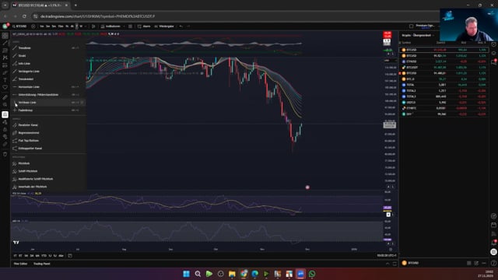Viewport: 498px width, 280px height.
Task: Pick the Schiff-Pitchfork tool
Action: 48,171
